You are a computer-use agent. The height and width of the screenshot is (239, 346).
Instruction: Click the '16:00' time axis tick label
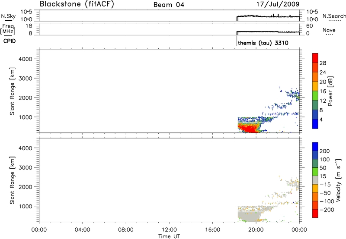click(213, 230)
